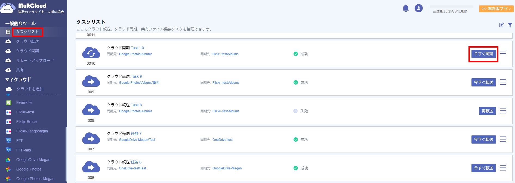Click the Task 10 sync cloud icon
This screenshot has height=183, width=515.
pyautogui.click(x=91, y=53)
